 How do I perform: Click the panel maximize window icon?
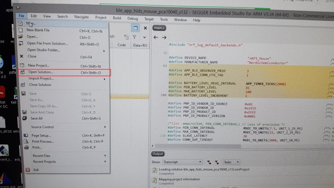coord(135,28)
